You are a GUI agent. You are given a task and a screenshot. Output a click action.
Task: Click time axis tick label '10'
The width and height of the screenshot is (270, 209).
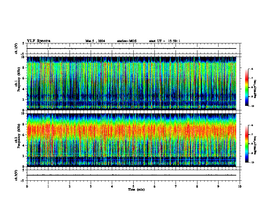pos(240,186)
